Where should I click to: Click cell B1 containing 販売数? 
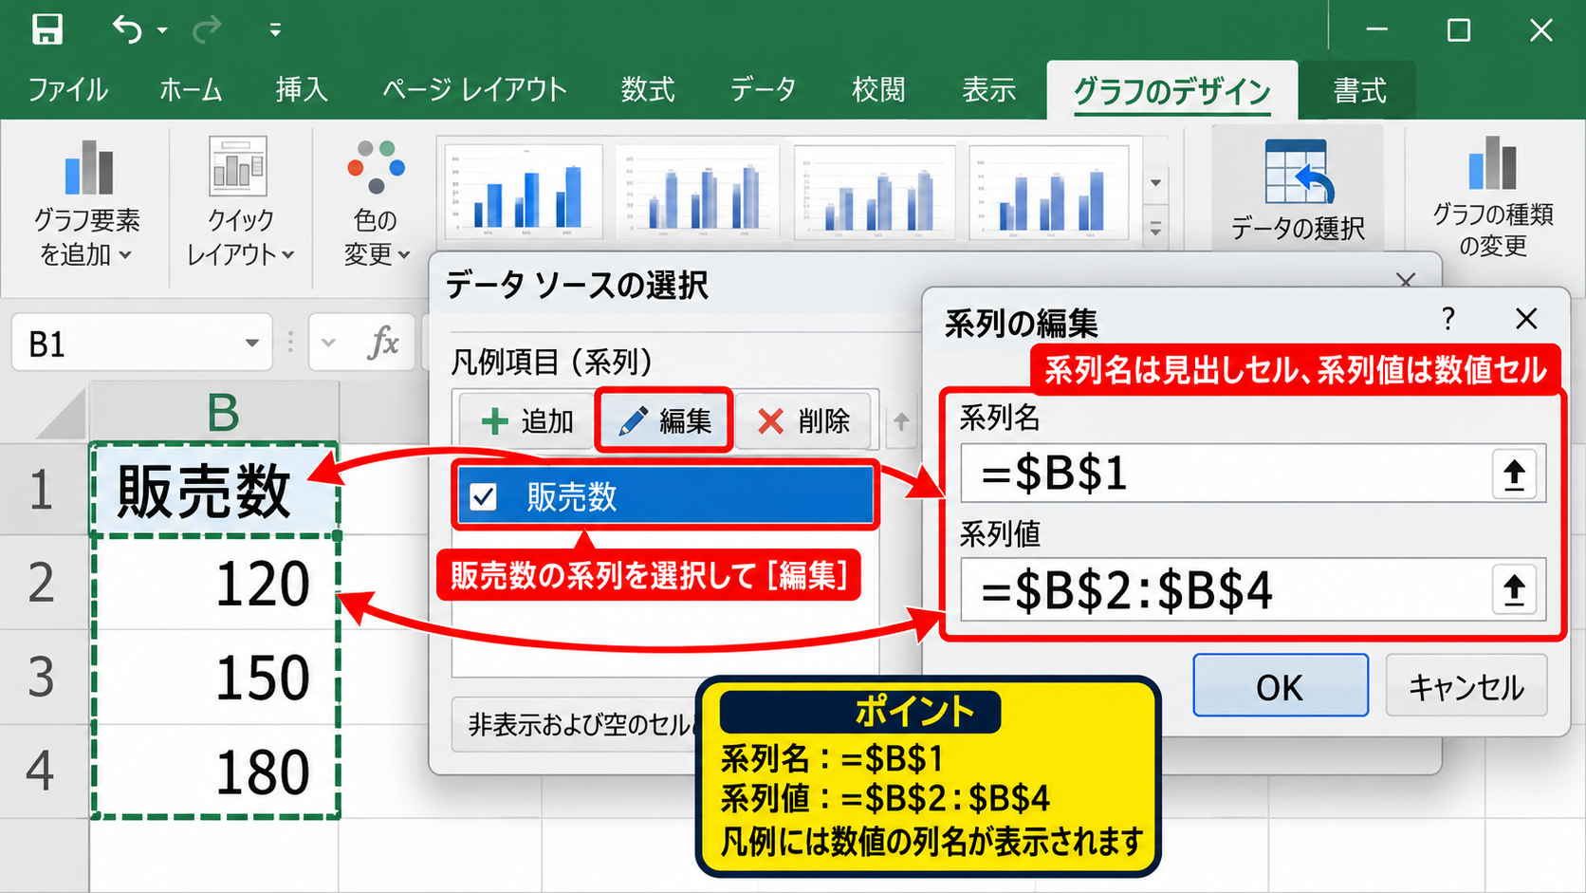(214, 490)
